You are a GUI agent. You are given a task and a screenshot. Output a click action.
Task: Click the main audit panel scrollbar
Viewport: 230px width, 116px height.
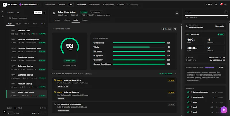(181, 38)
